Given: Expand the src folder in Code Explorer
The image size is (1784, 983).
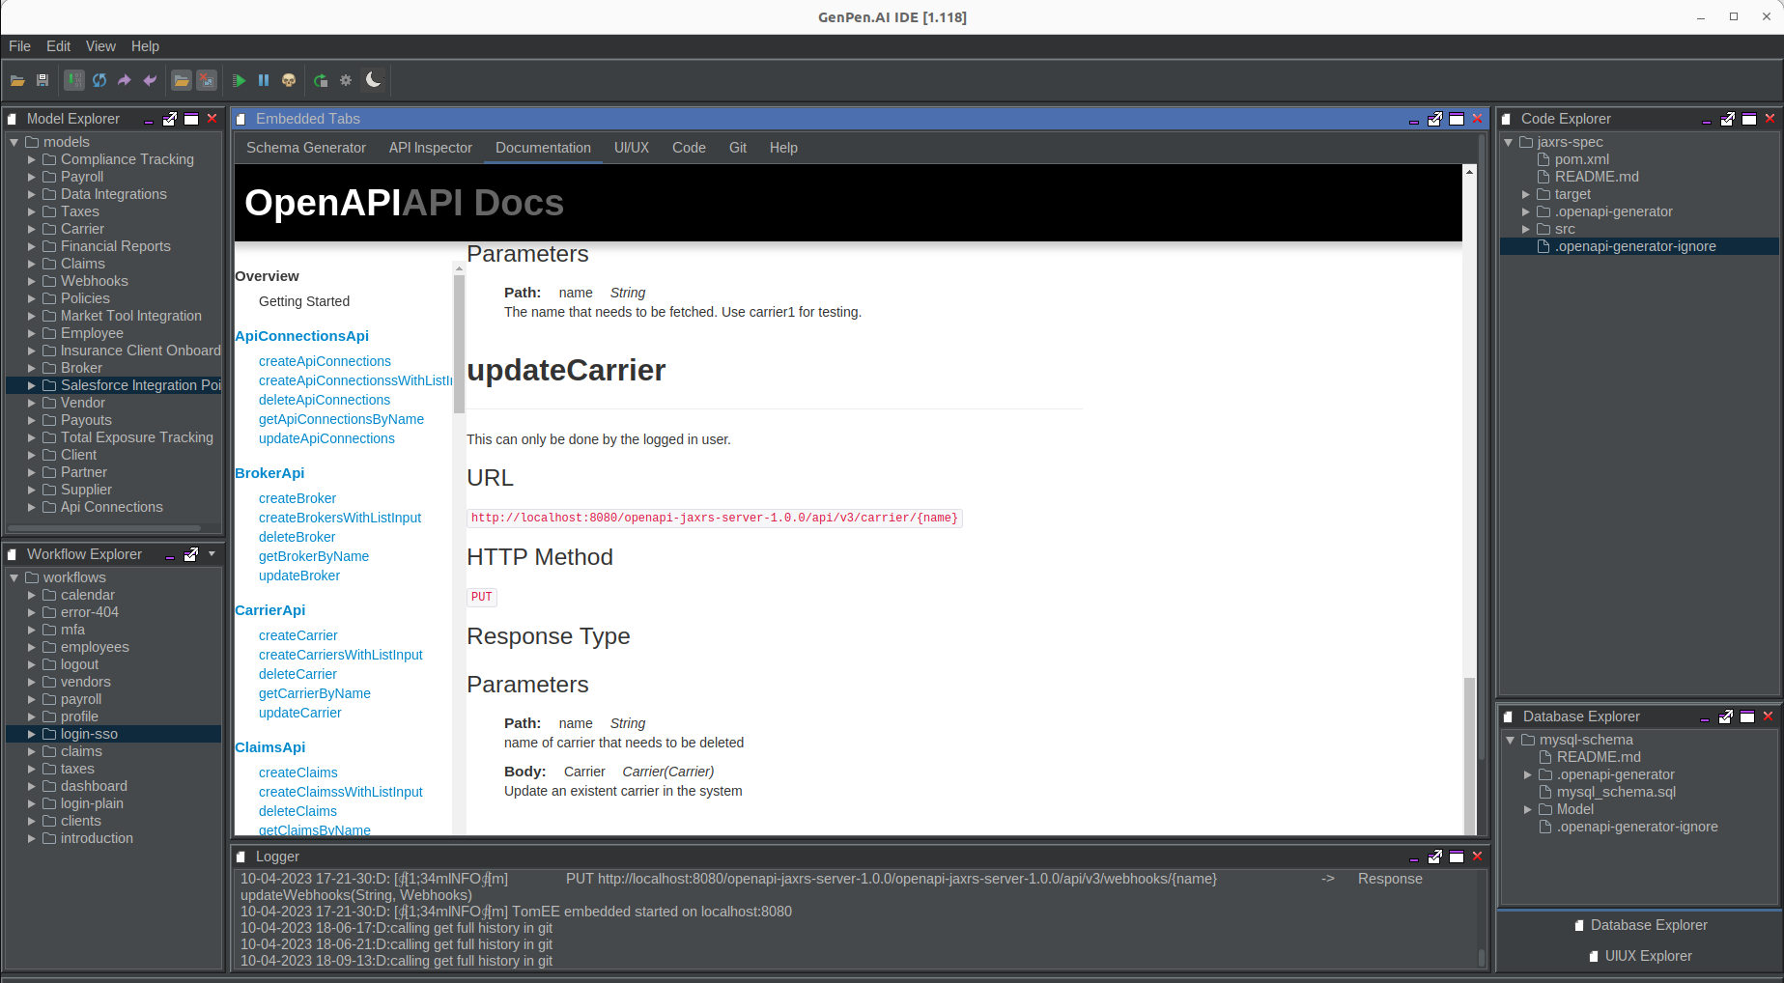Looking at the screenshot, I should (x=1526, y=229).
